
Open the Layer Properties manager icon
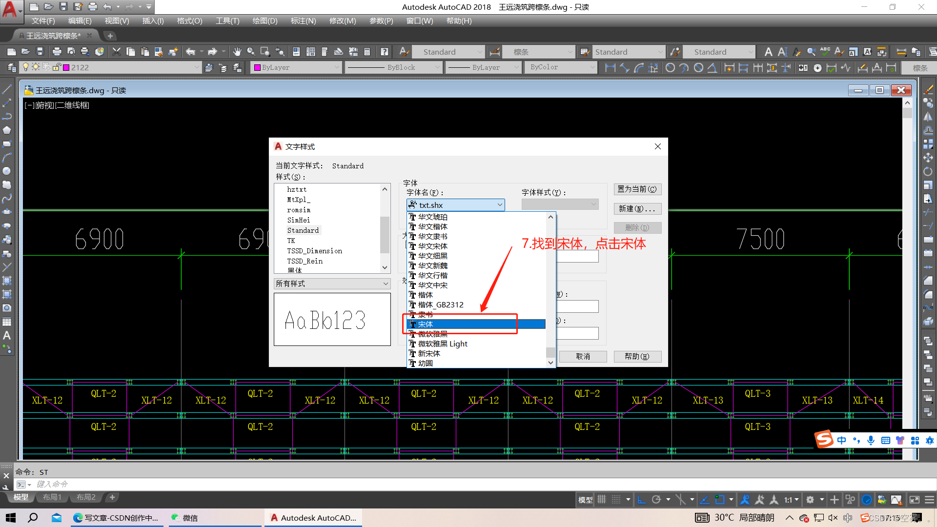12,67
